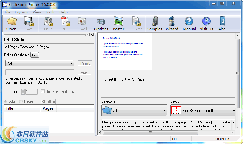Open the Samples toolbar icon
This screenshot has width=243, height=144.
[155, 21]
